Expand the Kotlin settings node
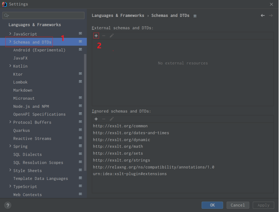 tap(10, 66)
